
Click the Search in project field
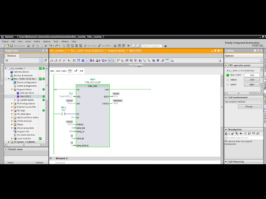click(x=151, y=46)
